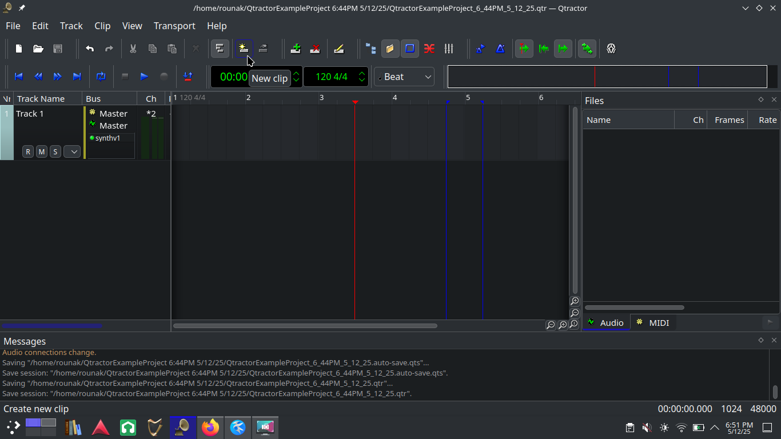The height and width of the screenshot is (439, 781).
Task: Click the Remove track icon
Action: (315, 49)
